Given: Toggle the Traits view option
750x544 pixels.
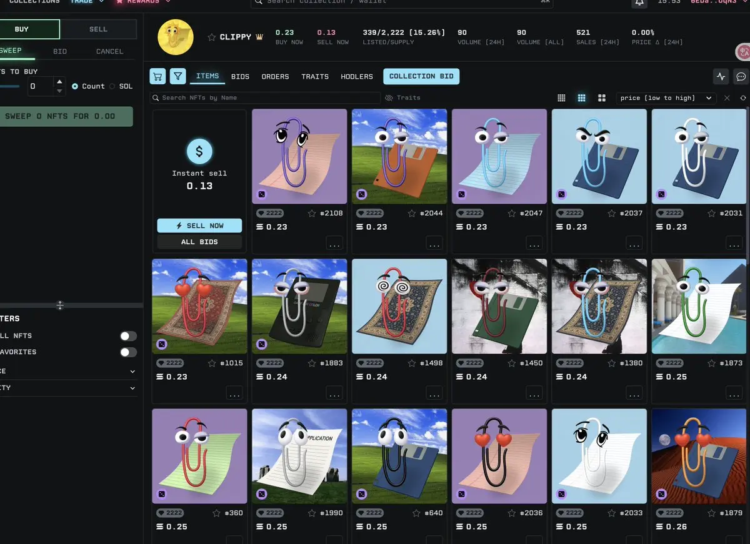Looking at the screenshot, I should [402, 97].
